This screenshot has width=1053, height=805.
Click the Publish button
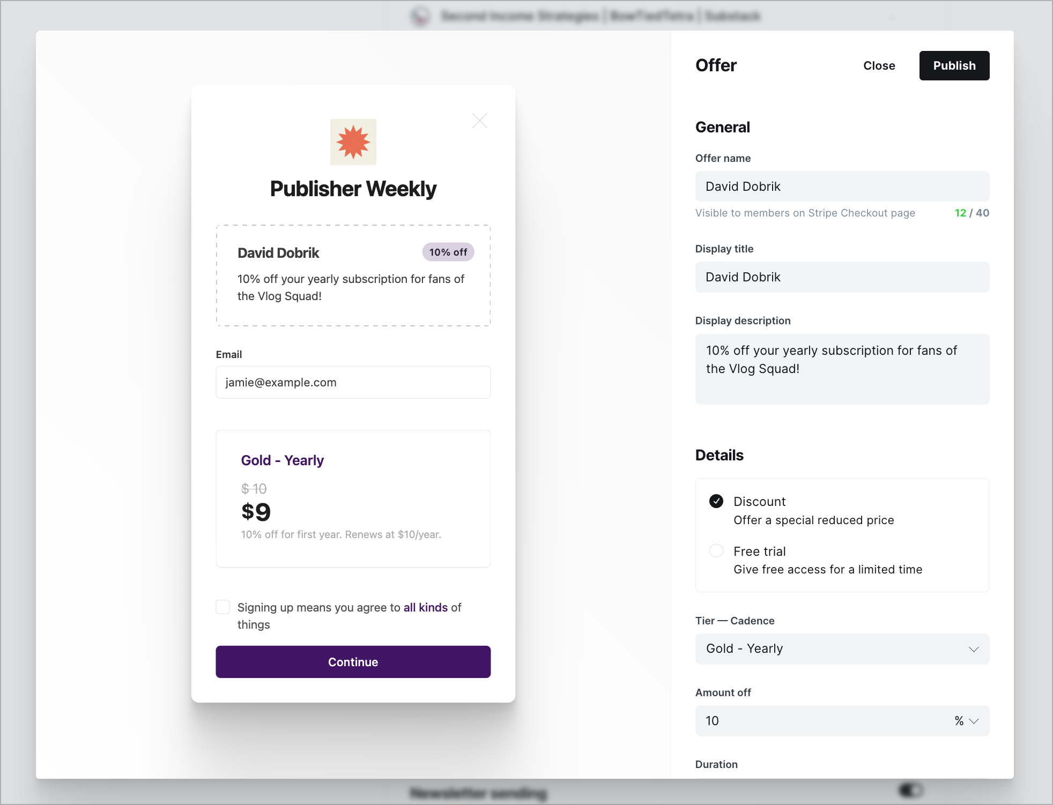pos(954,65)
